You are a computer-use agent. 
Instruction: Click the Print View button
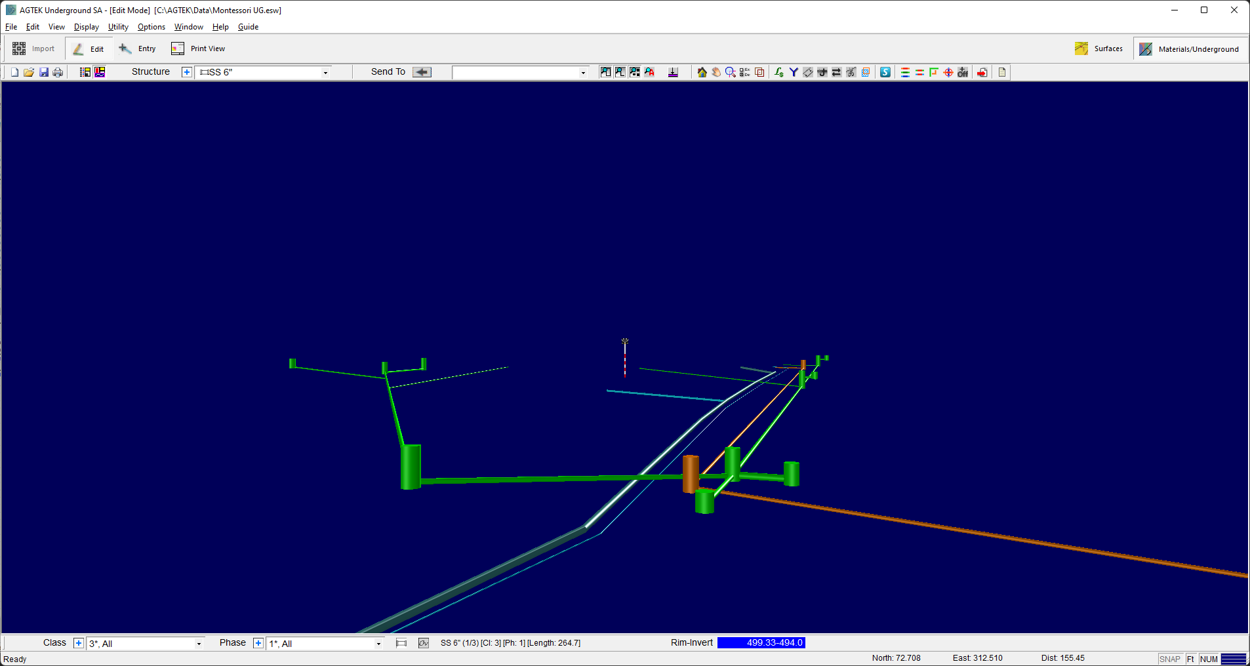pyautogui.click(x=198, y=49)
